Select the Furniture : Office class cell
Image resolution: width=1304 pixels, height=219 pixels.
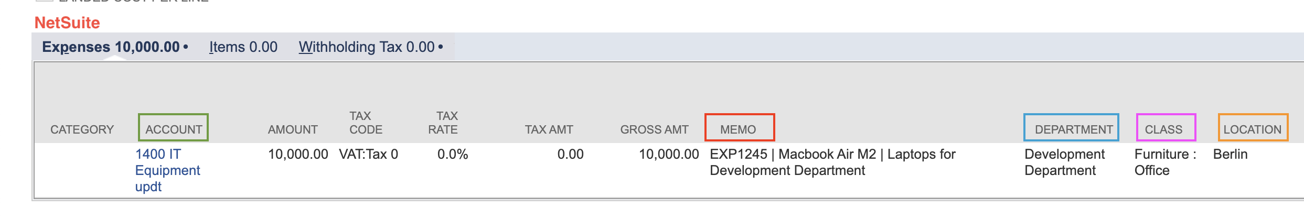pos(1165,162)
